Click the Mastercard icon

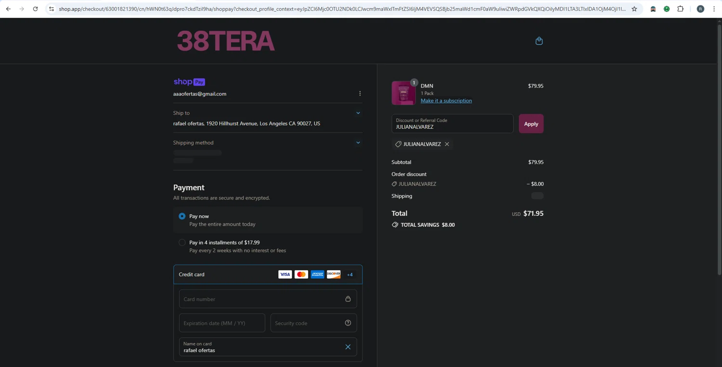click(301, 274)
